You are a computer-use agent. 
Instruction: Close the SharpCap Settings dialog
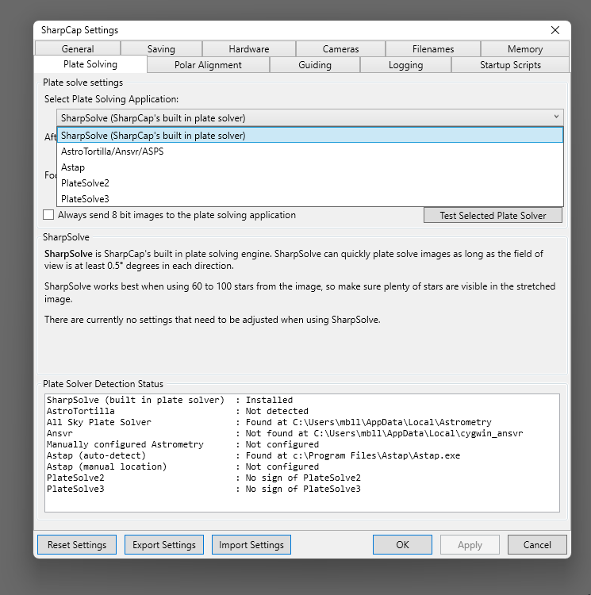(555, 30)
